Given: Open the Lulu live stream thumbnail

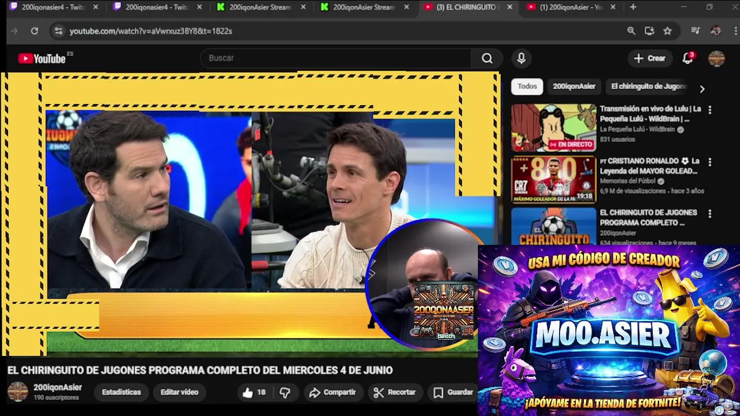Looking at the screenshot, I should click(553, 128).
